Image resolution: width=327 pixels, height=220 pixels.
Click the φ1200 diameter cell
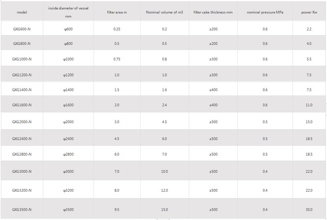(x=68, y=75)
